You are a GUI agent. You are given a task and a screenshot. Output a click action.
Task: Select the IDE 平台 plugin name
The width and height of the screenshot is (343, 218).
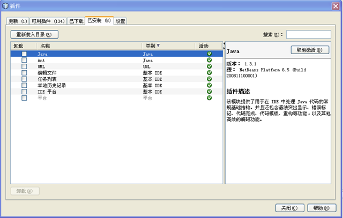coord(47,92)
